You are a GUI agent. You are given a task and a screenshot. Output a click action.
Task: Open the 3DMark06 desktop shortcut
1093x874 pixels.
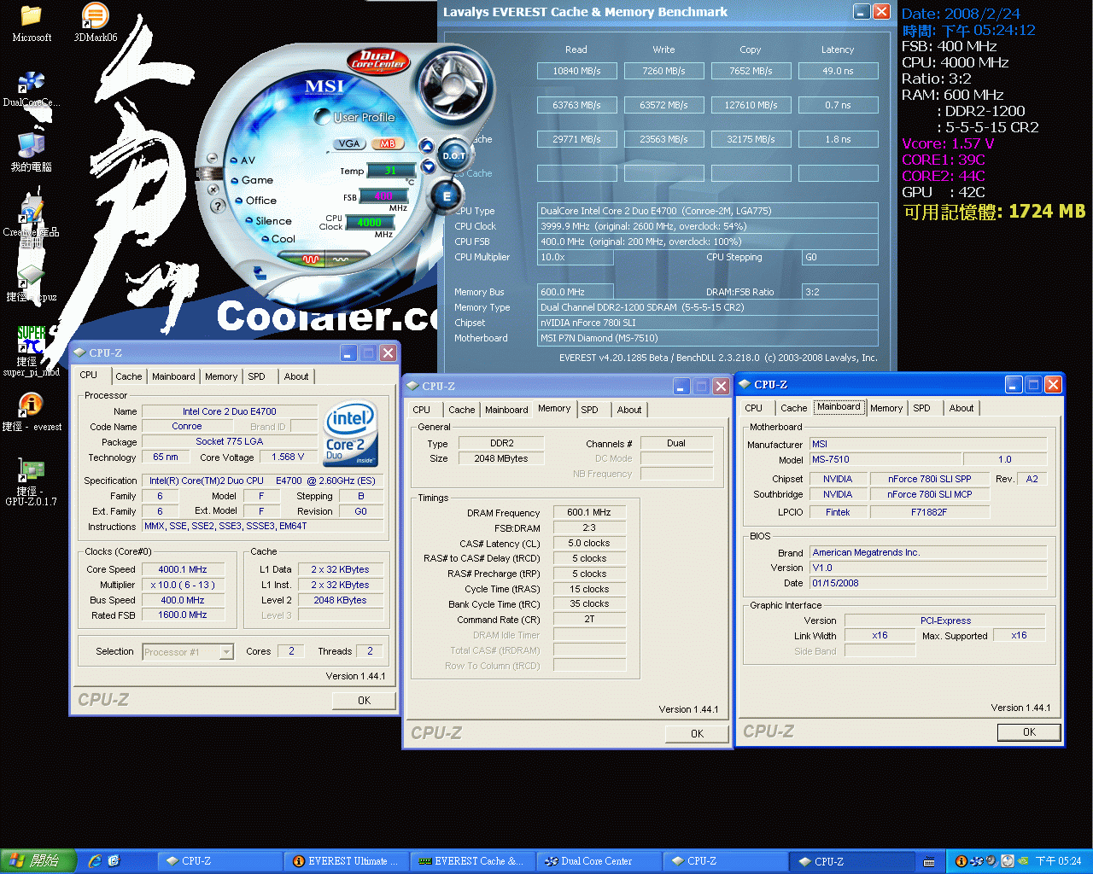pos(95,23)
